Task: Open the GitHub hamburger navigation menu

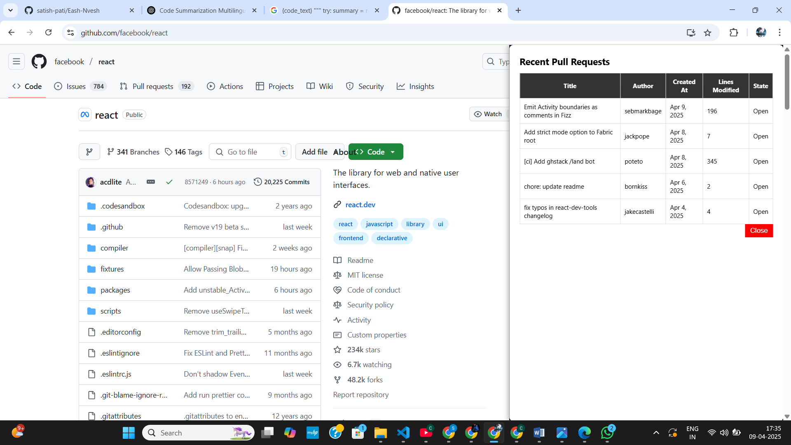Action: pyautogui.click(x=16, y=61)
